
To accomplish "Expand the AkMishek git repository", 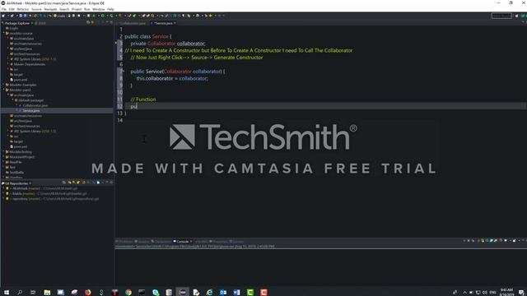I will click(3, 188).
